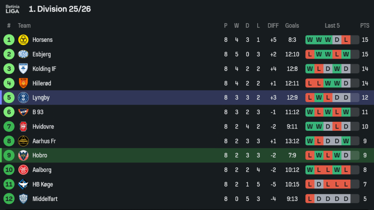The width and height of the screenshot is (374, 210).
Task: Click the Middelfart club crest
Action: pos(23,199)
